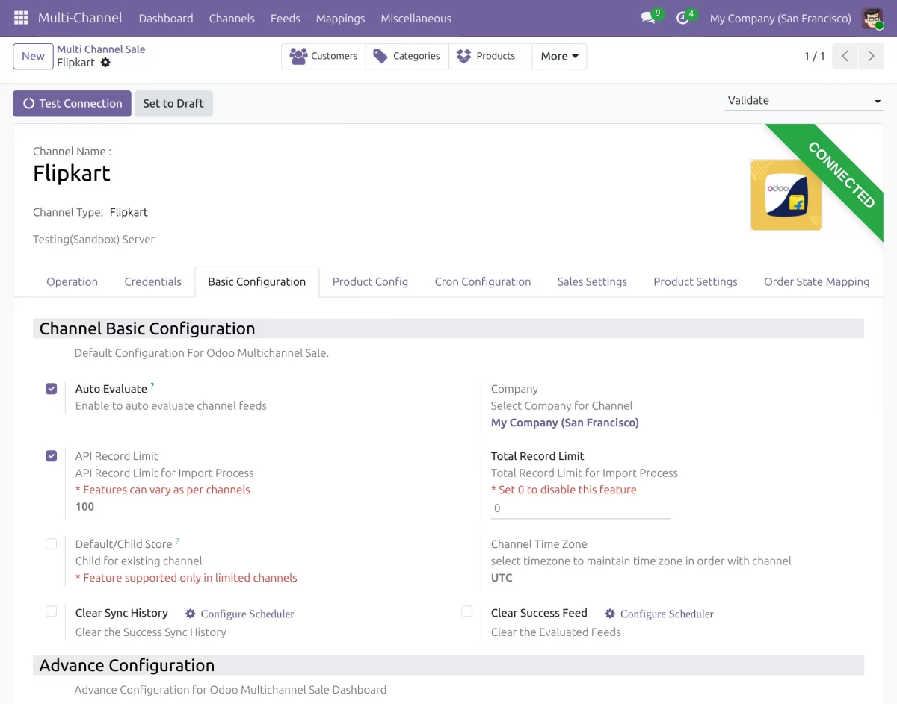The image size is (897, 704).
Task: Click the UTC time zone value
Action: pos(502,578)
